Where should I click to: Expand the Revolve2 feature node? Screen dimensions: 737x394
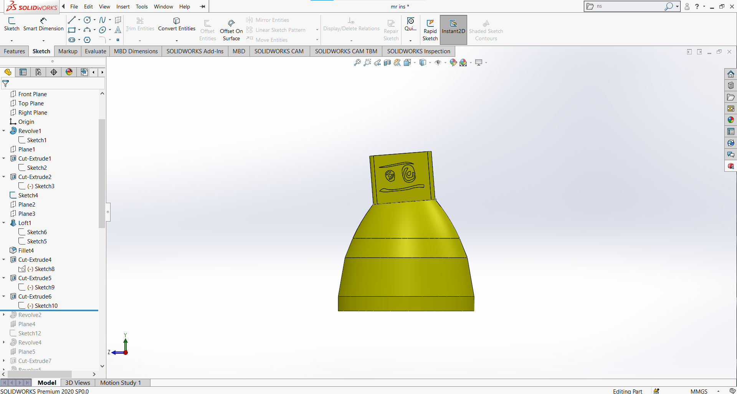tap(4, 315)
